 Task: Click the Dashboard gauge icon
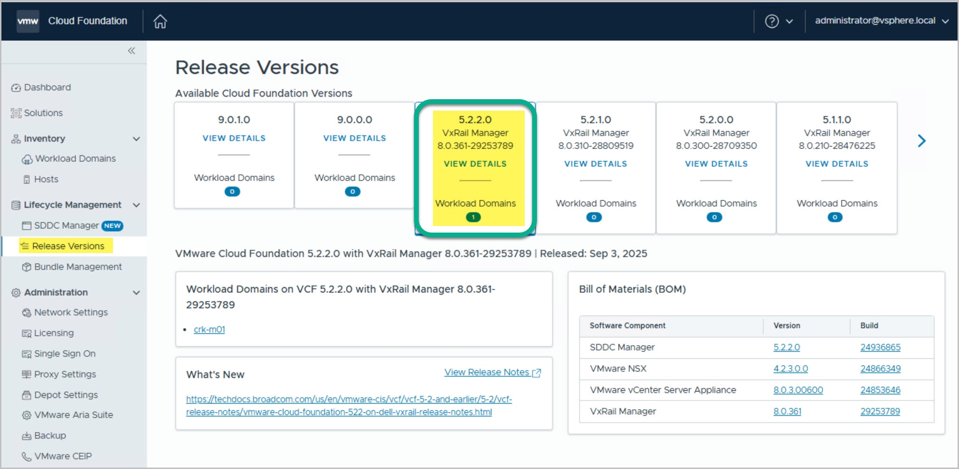pyautogui.click(x=16, y=88)
